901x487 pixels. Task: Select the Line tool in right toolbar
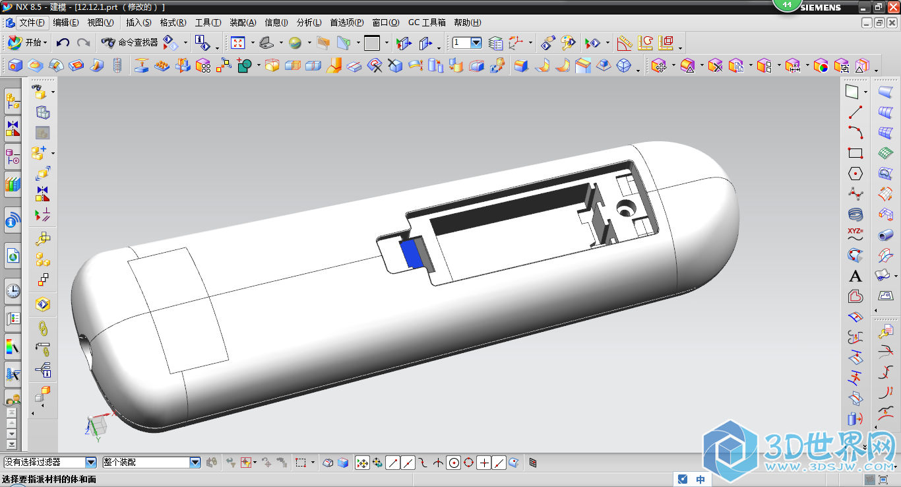(855, 112)
